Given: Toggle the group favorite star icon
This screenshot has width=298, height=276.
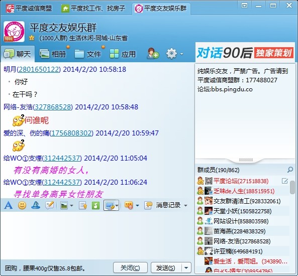Looking at the screenshot, I should pyautogui.click(x=32, y=38).
